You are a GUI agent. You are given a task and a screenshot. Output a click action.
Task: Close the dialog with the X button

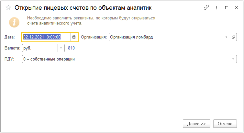pyautogui.click(x=237, y=7)
